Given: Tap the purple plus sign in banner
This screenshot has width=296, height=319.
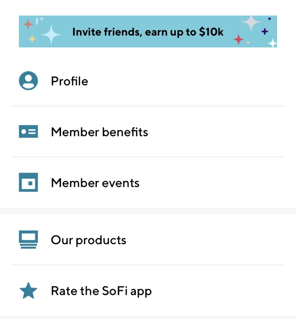Looking at the screenshot, I should coord(265,31).
